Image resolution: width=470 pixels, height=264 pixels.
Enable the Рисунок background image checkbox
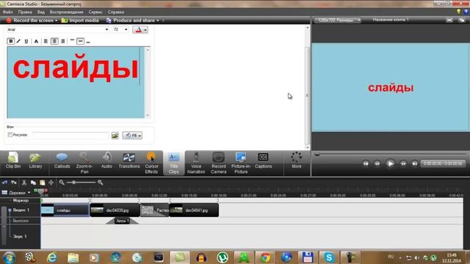[10, 135]
